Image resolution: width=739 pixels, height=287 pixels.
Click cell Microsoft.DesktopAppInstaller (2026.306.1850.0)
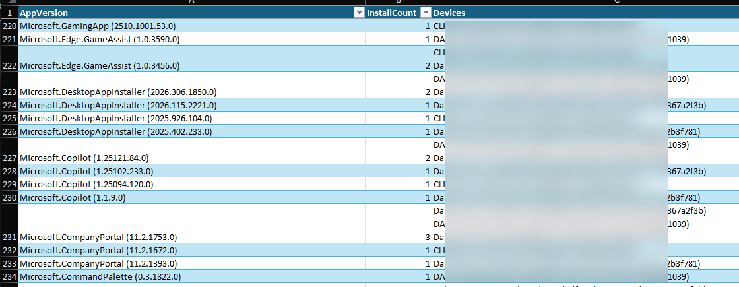[192, 85]
